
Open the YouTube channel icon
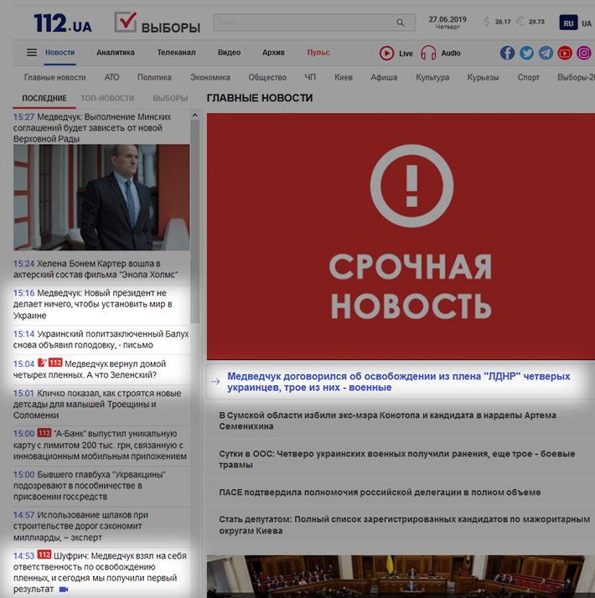[565, 53]
